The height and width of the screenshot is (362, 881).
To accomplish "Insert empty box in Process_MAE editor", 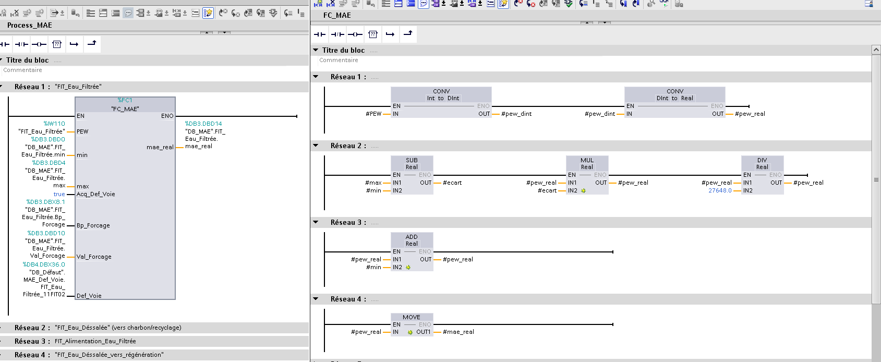I will pos(57,44).
